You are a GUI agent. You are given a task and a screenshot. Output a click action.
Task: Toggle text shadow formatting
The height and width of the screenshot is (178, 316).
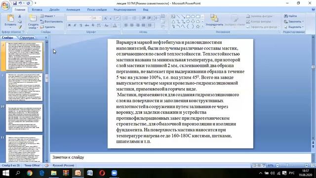tap(93, 25)
